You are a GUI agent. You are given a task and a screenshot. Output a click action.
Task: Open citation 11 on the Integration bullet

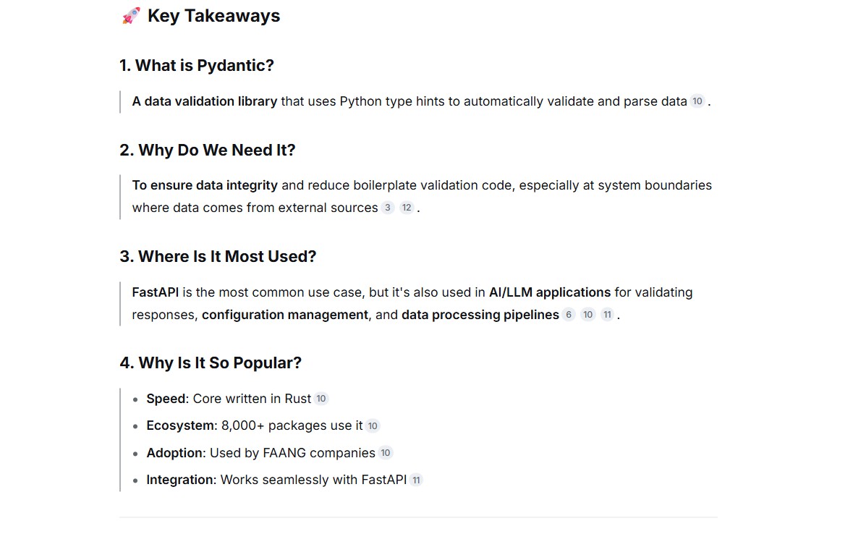pos(415,480)
